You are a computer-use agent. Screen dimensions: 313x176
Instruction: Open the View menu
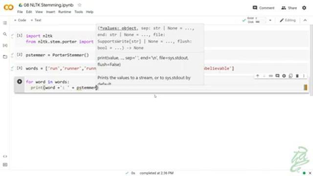click(x=39, y=12)
